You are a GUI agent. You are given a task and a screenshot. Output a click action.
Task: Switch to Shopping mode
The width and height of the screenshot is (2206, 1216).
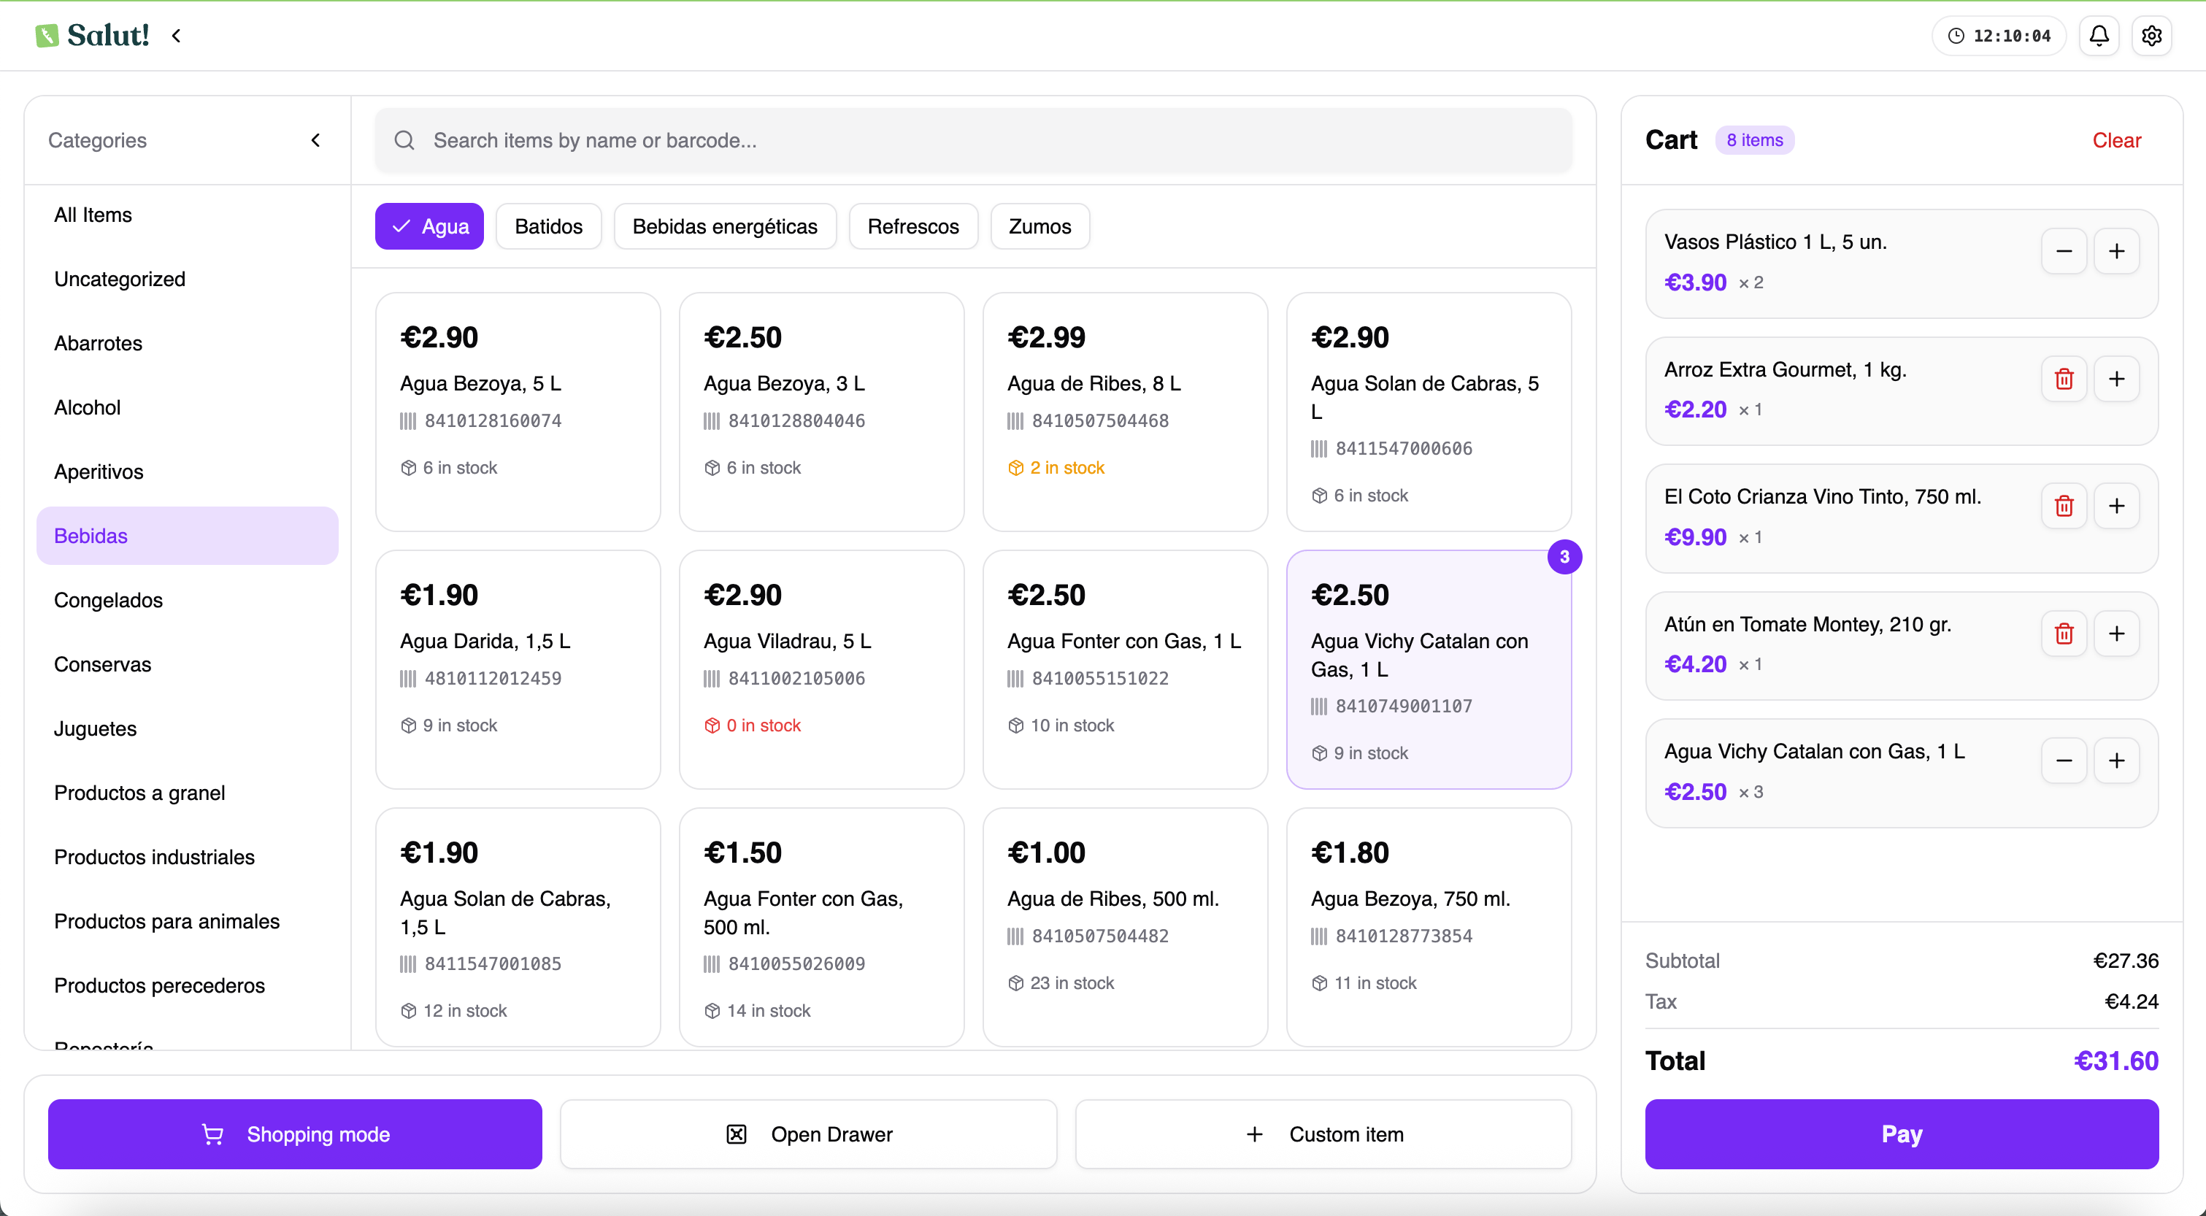(x=295, y=1134)
